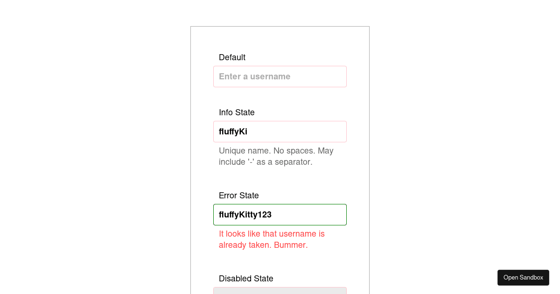Click the Disabled State input field
This screenshot has height=294, width=560.
[x=280, y=291]
